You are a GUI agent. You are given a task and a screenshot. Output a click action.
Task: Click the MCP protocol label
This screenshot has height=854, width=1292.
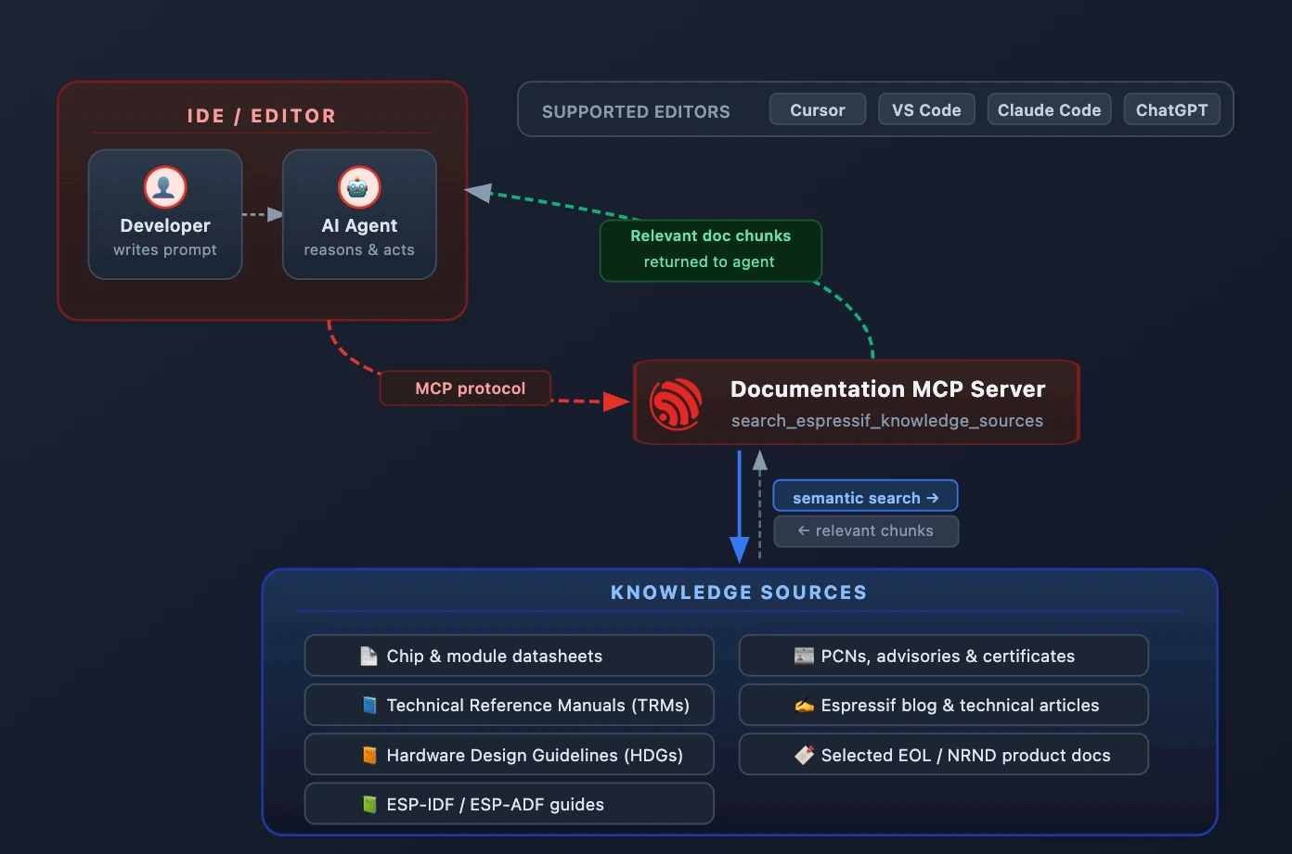[x=465, y=389]
